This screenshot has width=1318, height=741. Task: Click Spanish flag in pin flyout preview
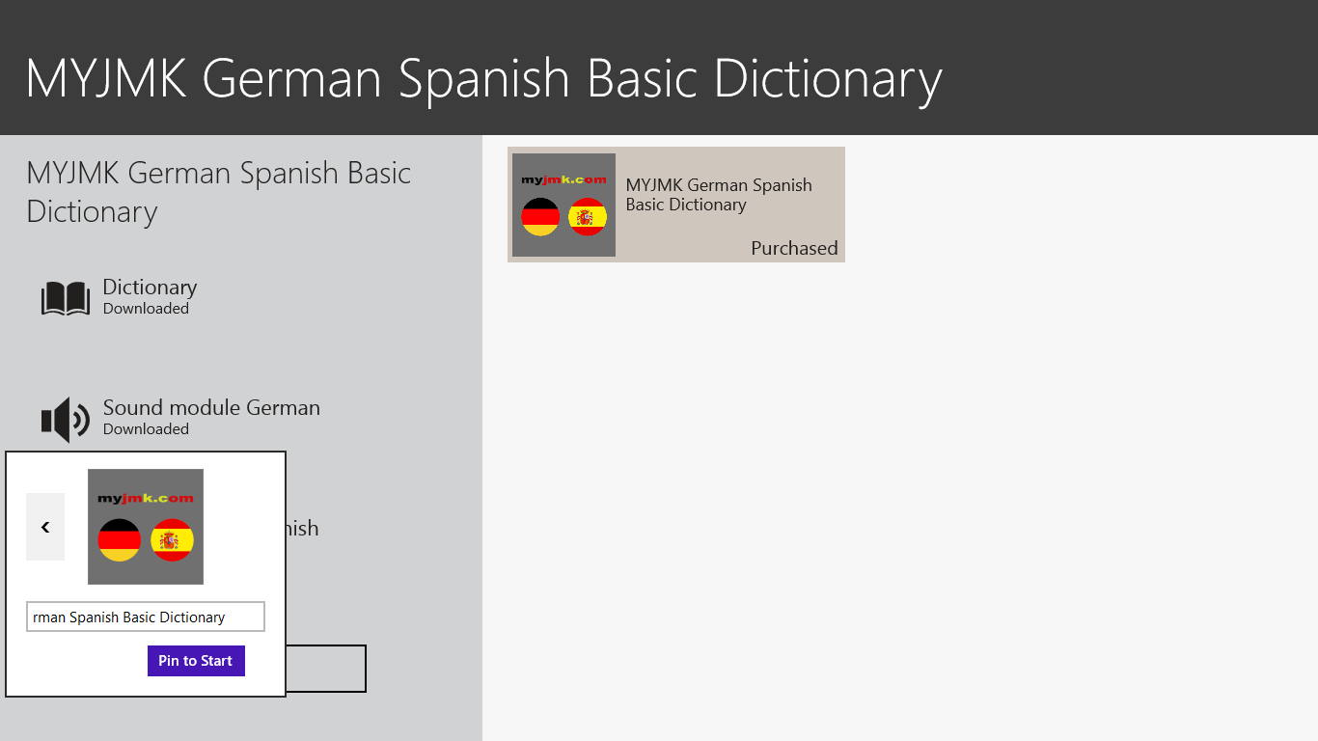pyautogui.click(x=172, y=540)
